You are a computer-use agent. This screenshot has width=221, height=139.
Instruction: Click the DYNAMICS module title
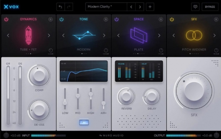pyautogui.click(x=28, y=19)
